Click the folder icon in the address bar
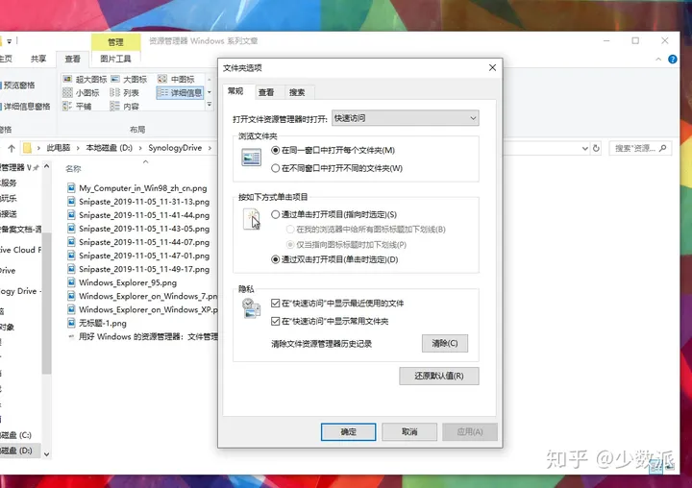692x488 pixels. tap(27, 148)
